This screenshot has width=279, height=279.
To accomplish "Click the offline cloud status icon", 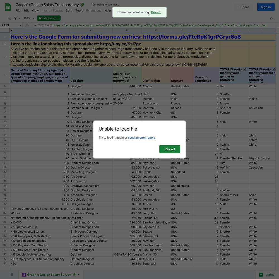I will pyautogui.click(x=93, y=5).
